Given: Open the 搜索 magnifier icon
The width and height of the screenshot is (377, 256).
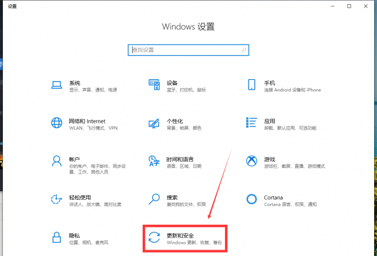Looking at the screenshot, I should [154, 199].
